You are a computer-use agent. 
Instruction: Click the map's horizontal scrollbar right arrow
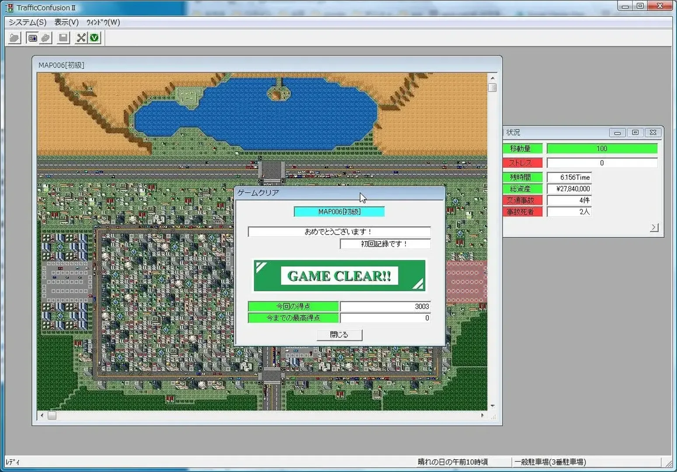(x=482, y=416)
